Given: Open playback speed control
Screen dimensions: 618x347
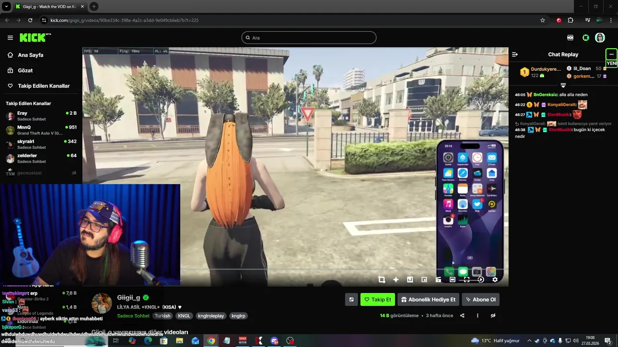Looking at the screenshot, I should coord(480,280).
